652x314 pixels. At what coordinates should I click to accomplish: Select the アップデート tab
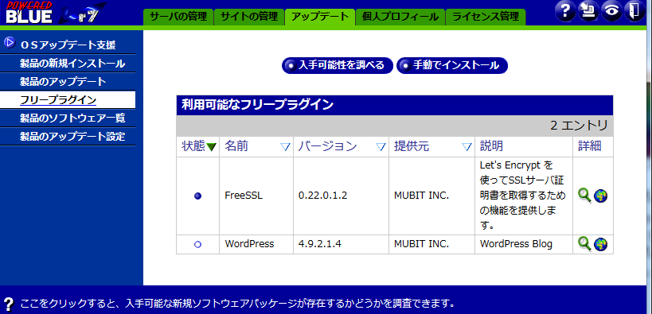pos(320,17)
